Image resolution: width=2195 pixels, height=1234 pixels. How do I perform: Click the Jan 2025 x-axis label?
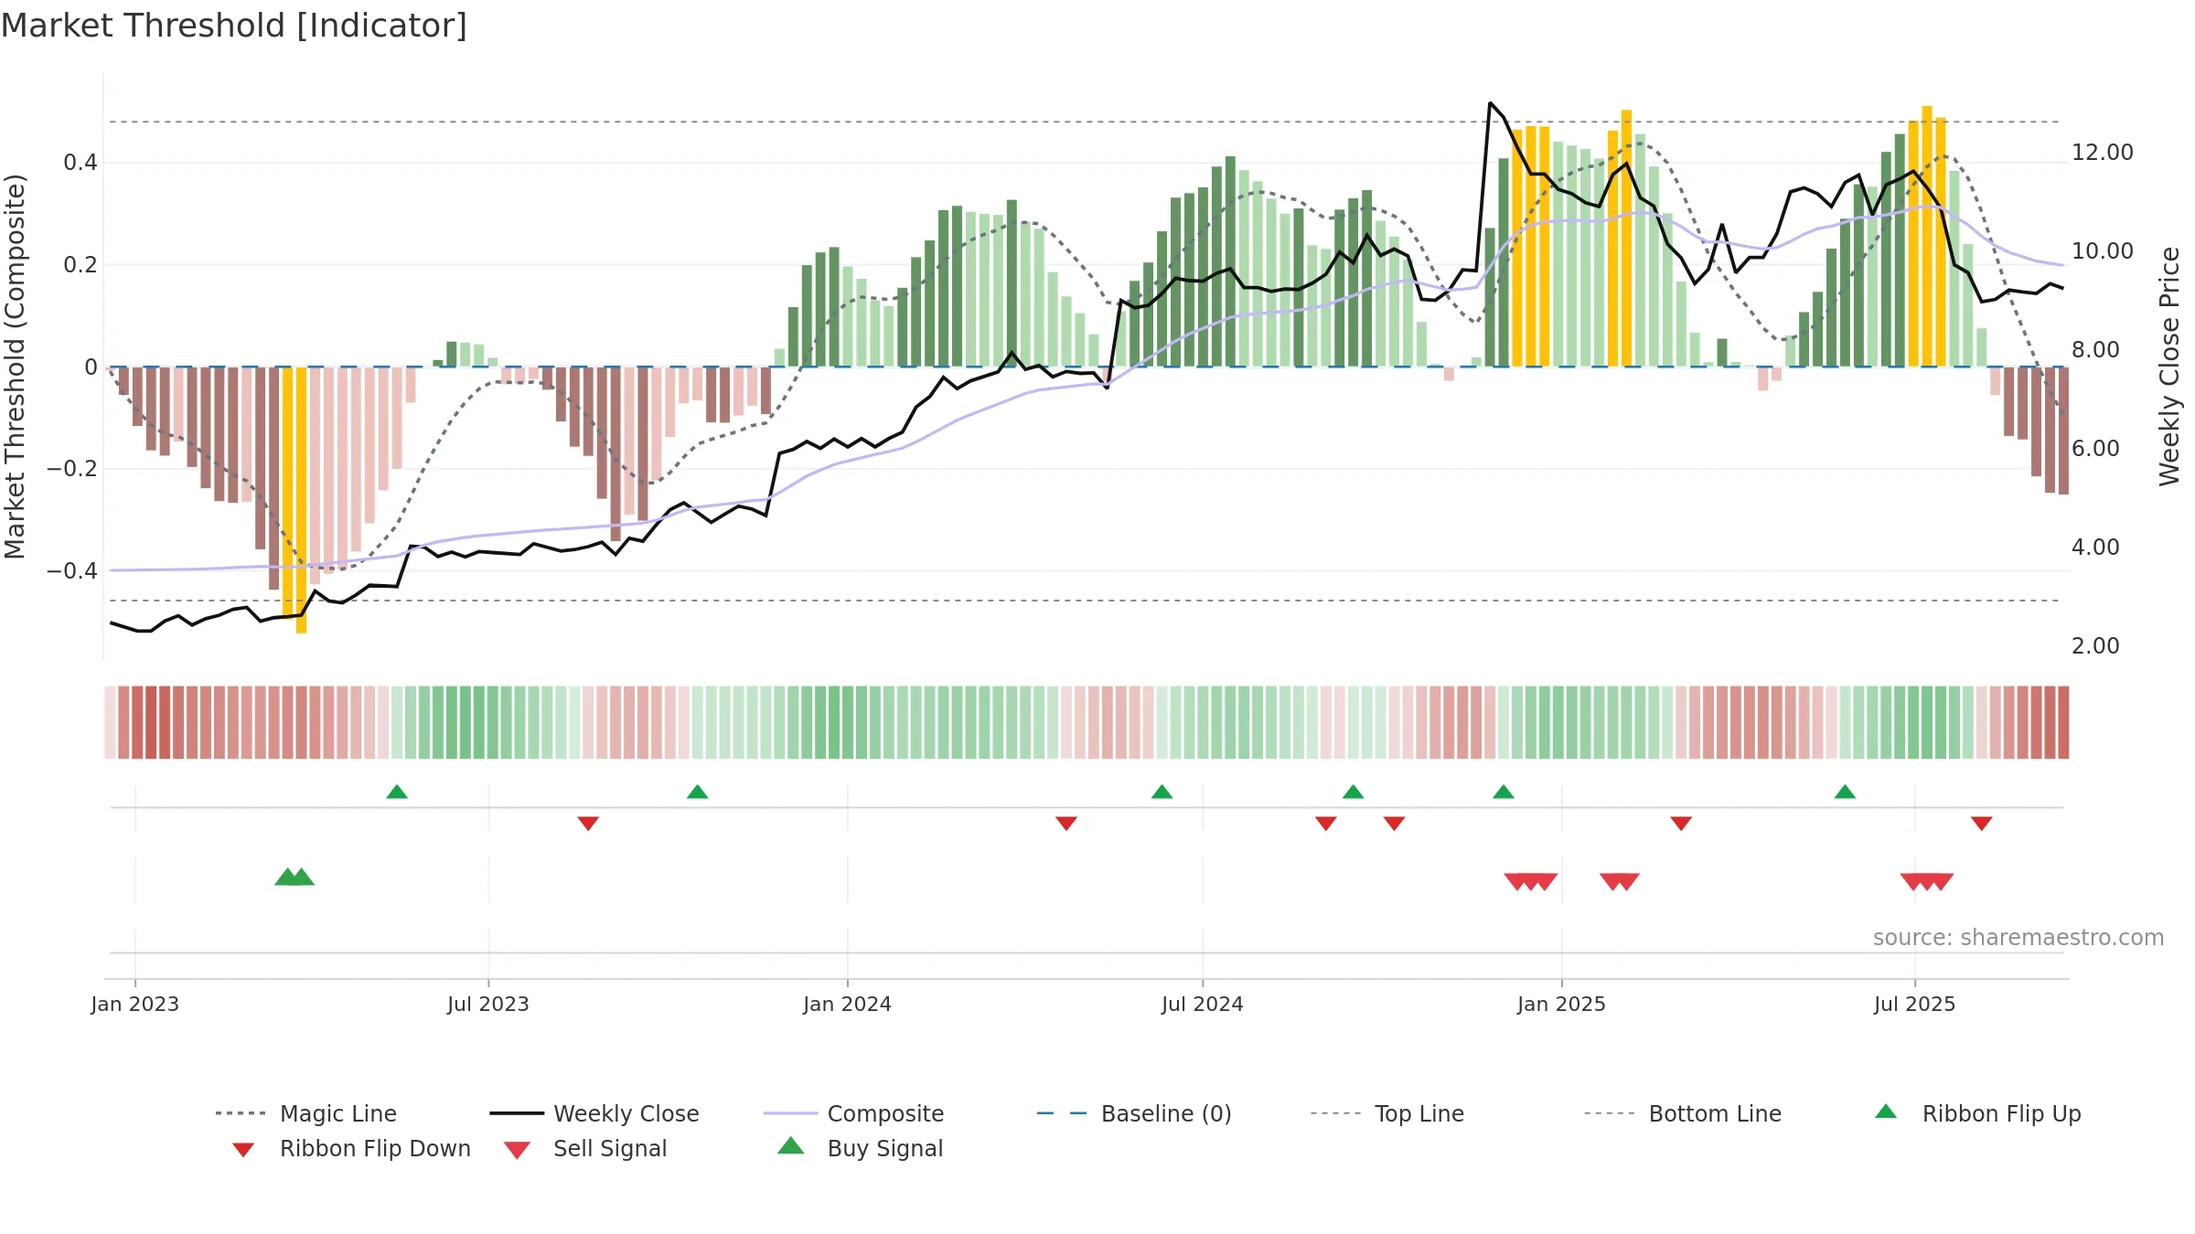(x=1561, y=1004)
